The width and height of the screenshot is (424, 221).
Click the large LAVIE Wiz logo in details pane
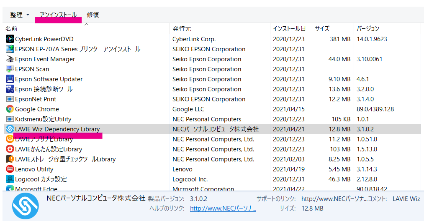pos(26,206)
